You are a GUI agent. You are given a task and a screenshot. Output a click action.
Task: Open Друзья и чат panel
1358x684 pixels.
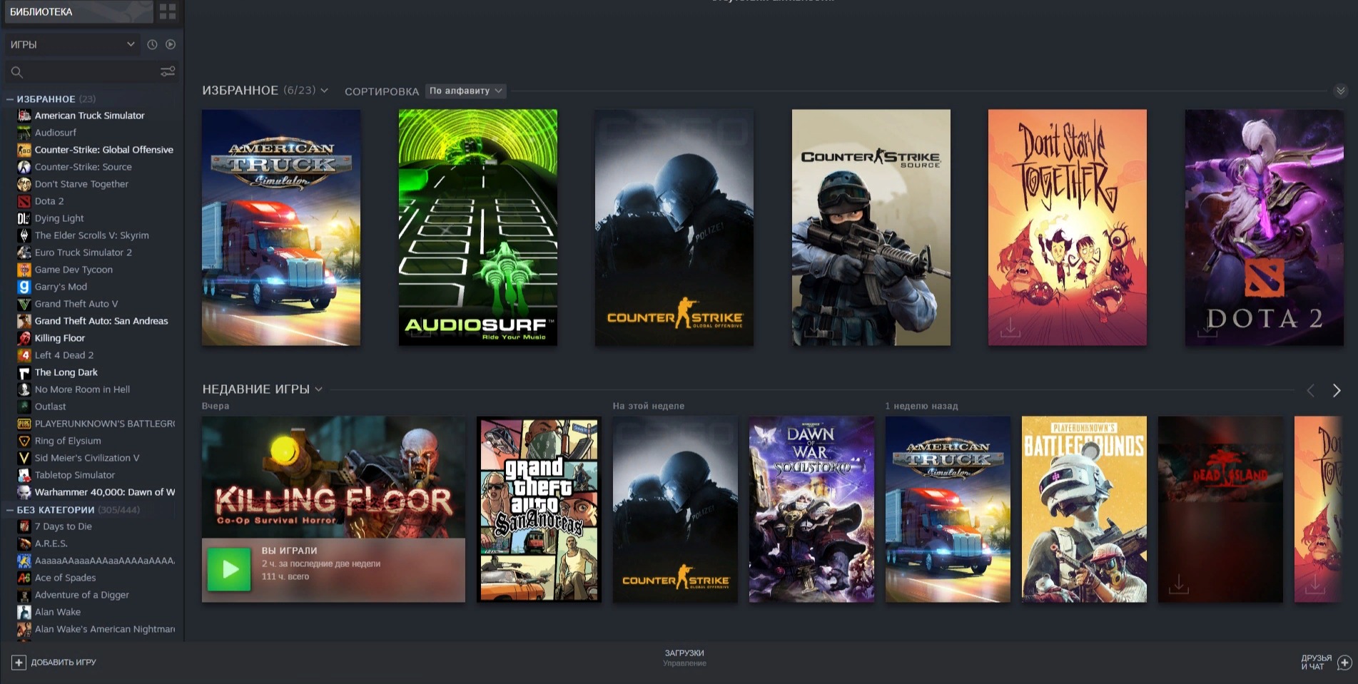pyautogui.click(x=1317, y=663)
